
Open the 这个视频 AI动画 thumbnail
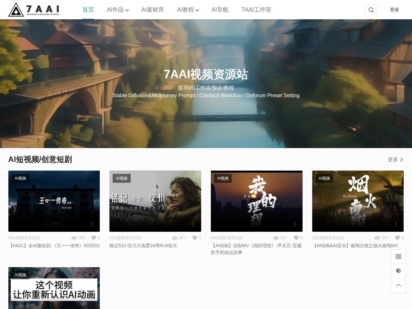coord(54,288)
